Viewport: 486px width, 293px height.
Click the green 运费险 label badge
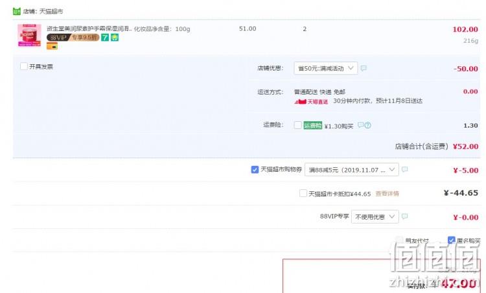click(x=313, y=125)
